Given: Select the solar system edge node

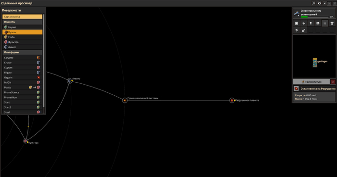Looking at the screenshot, I should click(125, 101).
